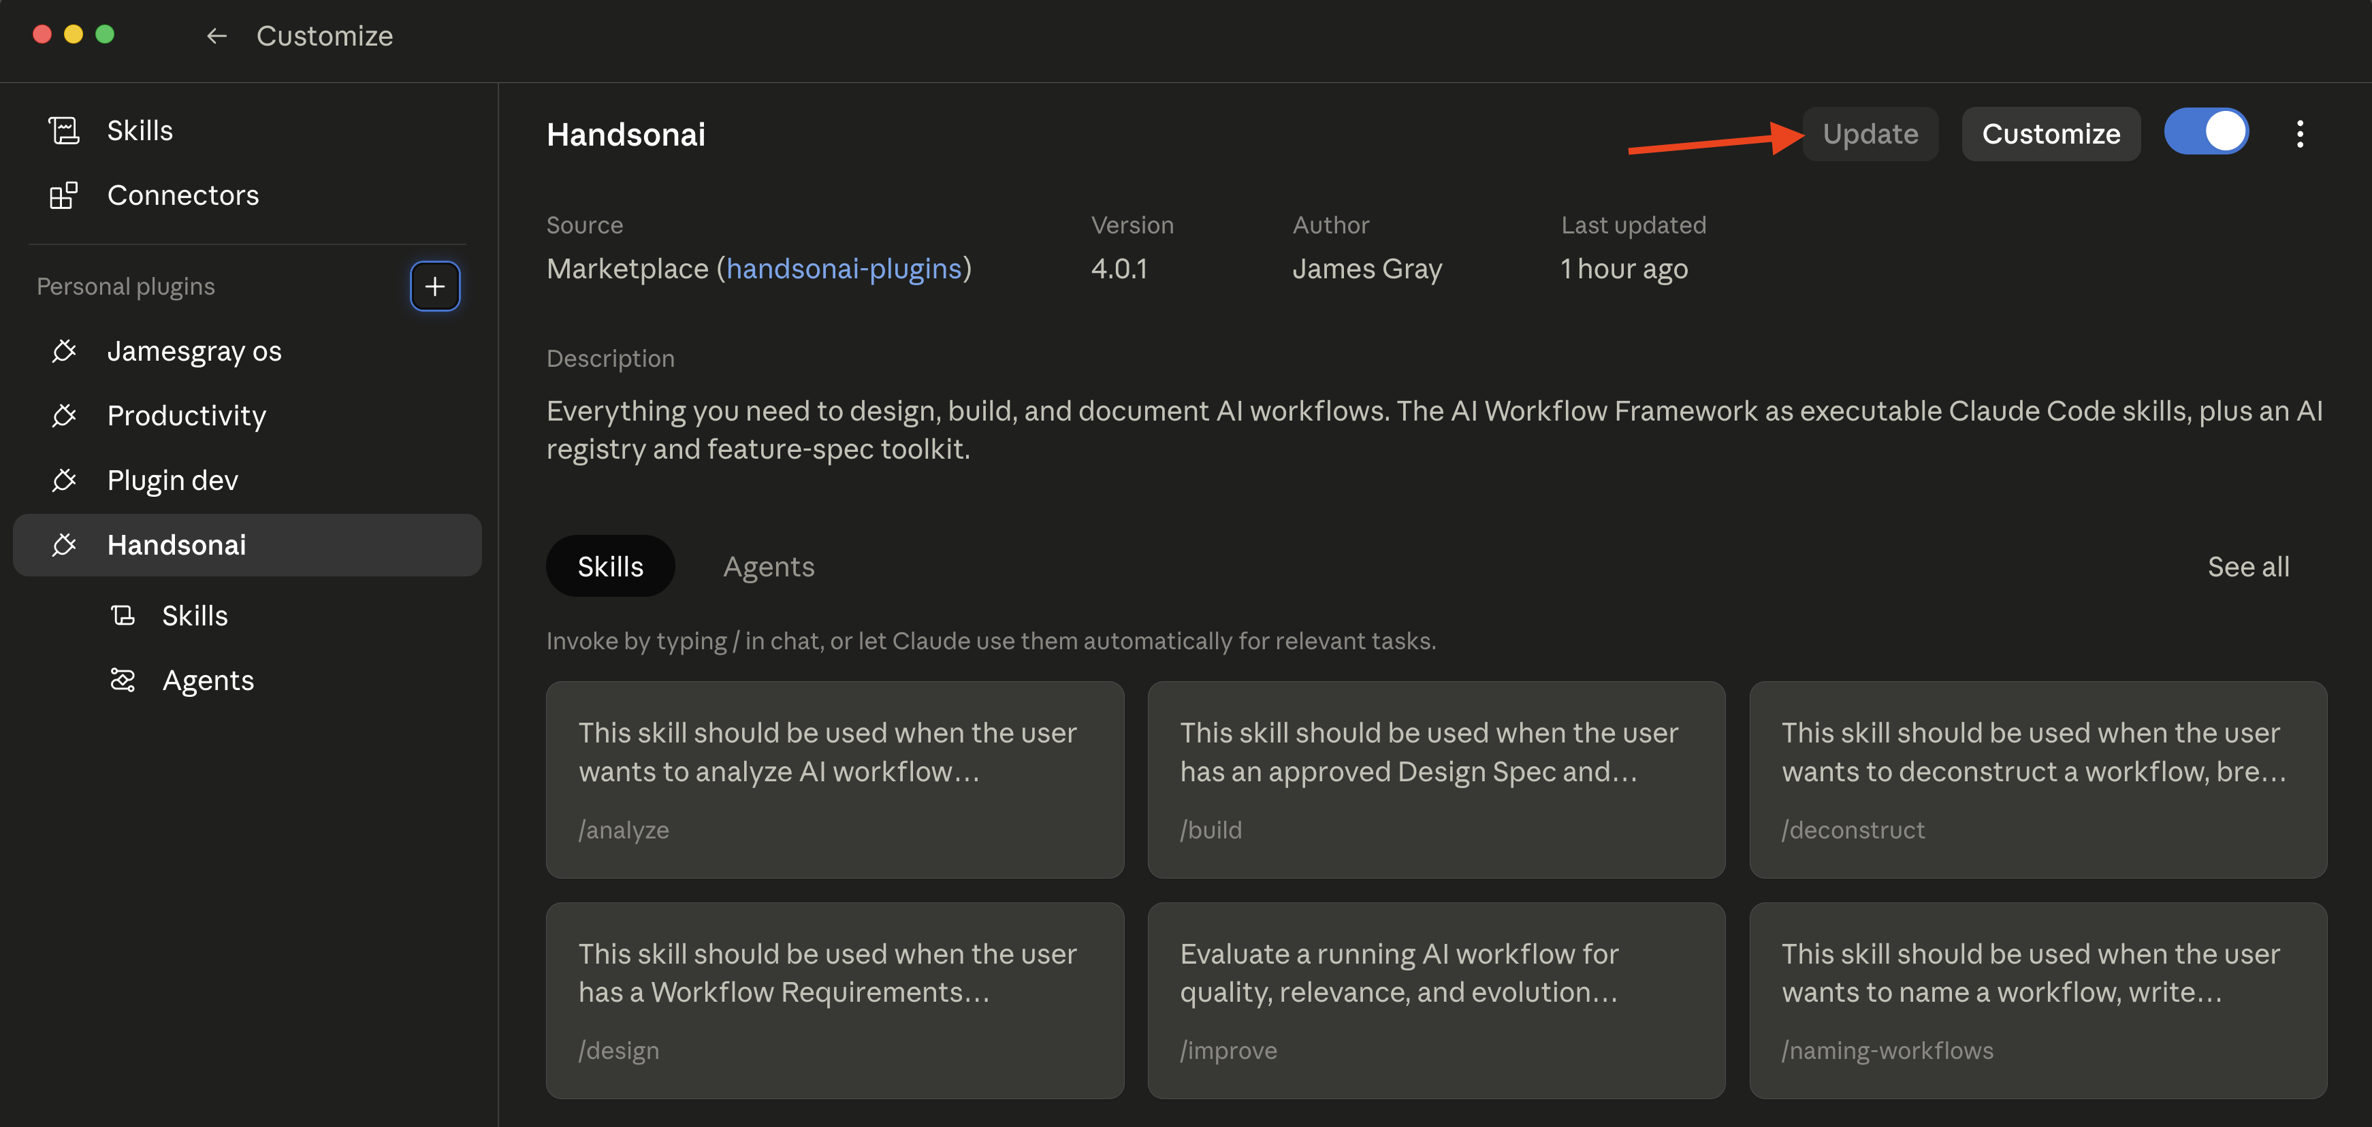Click the Skills icon under Handsonai
Viewport: 2372px width, 1127px height.
[123, 615]
